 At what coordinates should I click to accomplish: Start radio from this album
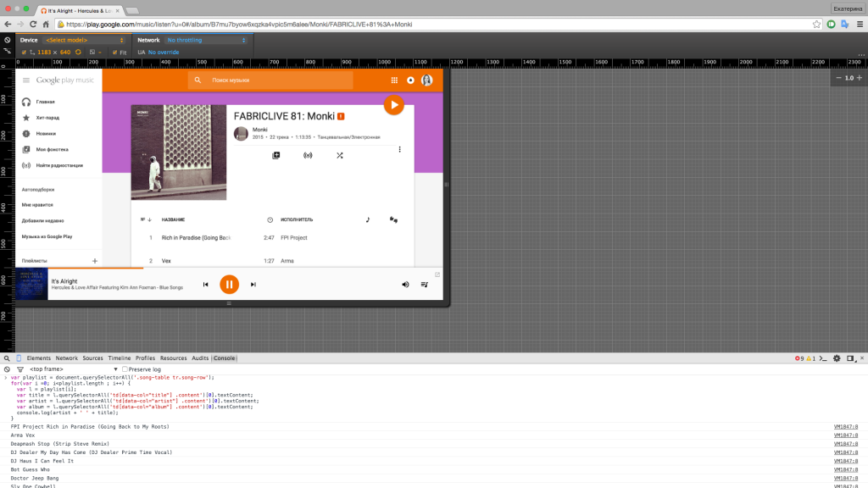307,155
